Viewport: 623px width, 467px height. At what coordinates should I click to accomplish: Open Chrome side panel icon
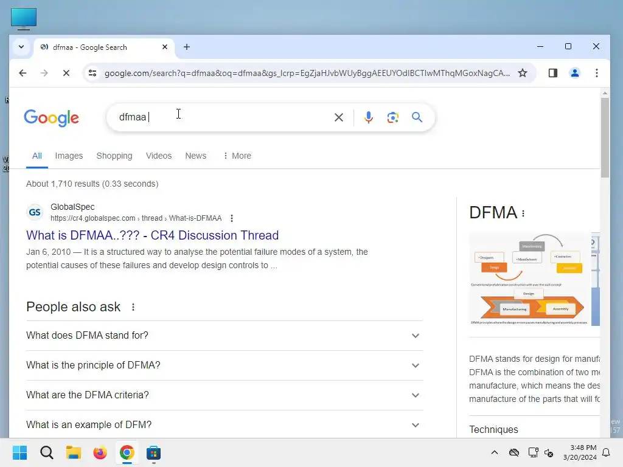click(552, 73)
